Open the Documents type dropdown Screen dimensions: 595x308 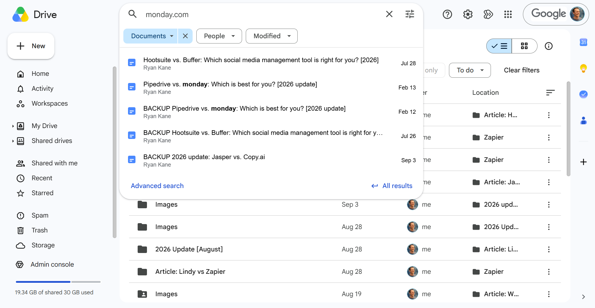[x=150, y=36]
